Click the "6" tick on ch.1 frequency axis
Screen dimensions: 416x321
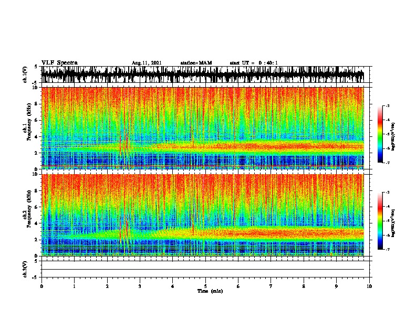click(x=37, y=120)
